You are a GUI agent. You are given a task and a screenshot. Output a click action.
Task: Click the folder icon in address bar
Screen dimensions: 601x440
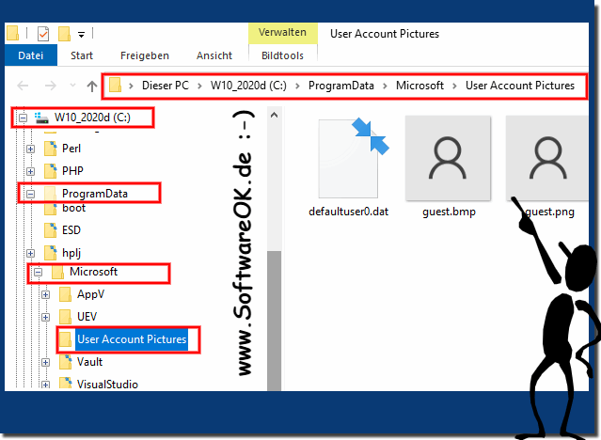coord(115,86)
